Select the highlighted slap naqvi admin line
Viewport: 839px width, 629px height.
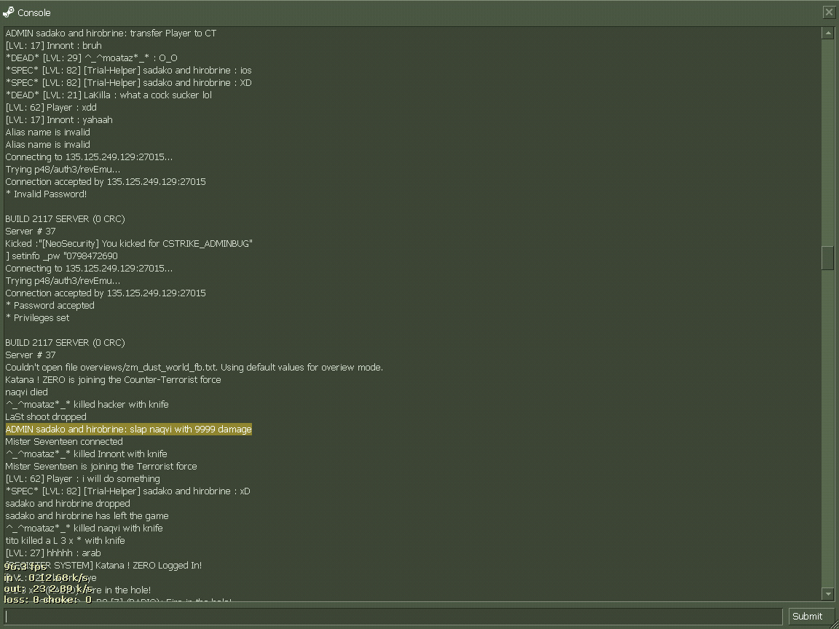[x=128, y=430]
